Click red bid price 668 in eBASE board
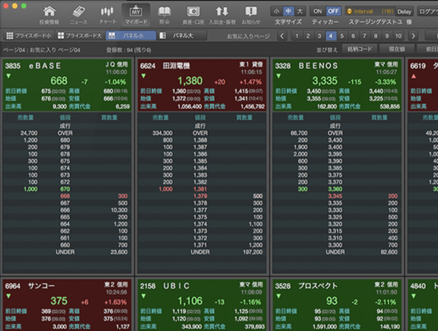 click(x=65, y=196)
